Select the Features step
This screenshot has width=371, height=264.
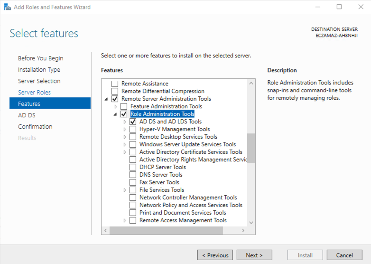tap(50, 103)
